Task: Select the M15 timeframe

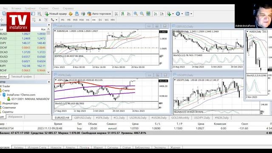Action: [x=75, y=20]
